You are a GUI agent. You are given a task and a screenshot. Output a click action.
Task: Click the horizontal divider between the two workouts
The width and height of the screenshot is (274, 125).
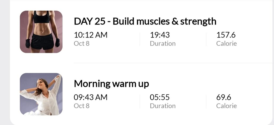pyautogui.click(x=173, y=63)
